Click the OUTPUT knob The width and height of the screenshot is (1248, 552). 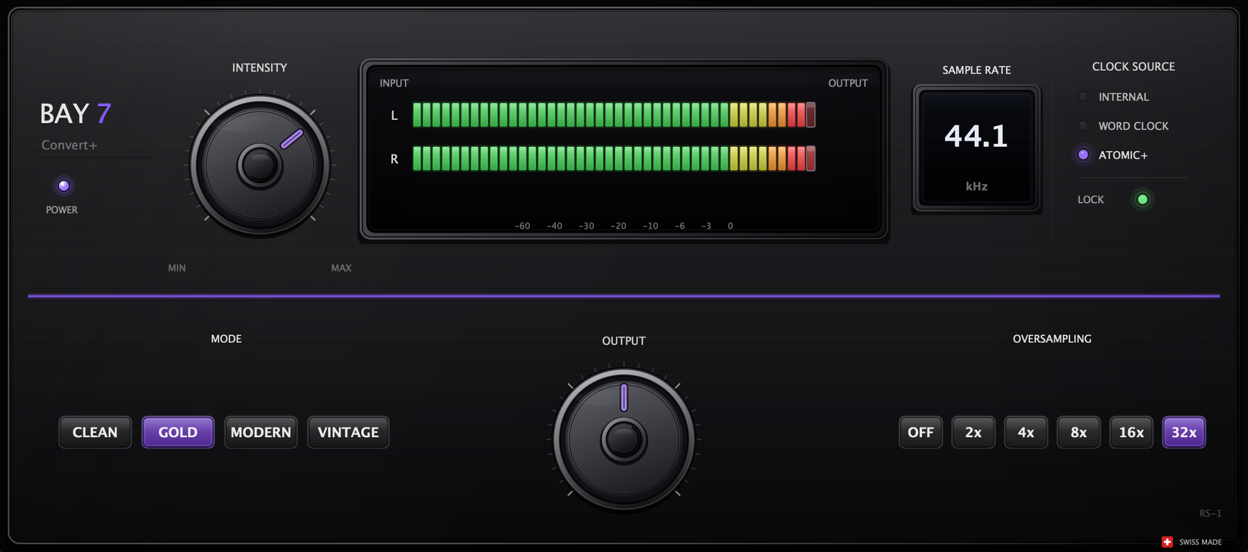(x=624, y=439)
